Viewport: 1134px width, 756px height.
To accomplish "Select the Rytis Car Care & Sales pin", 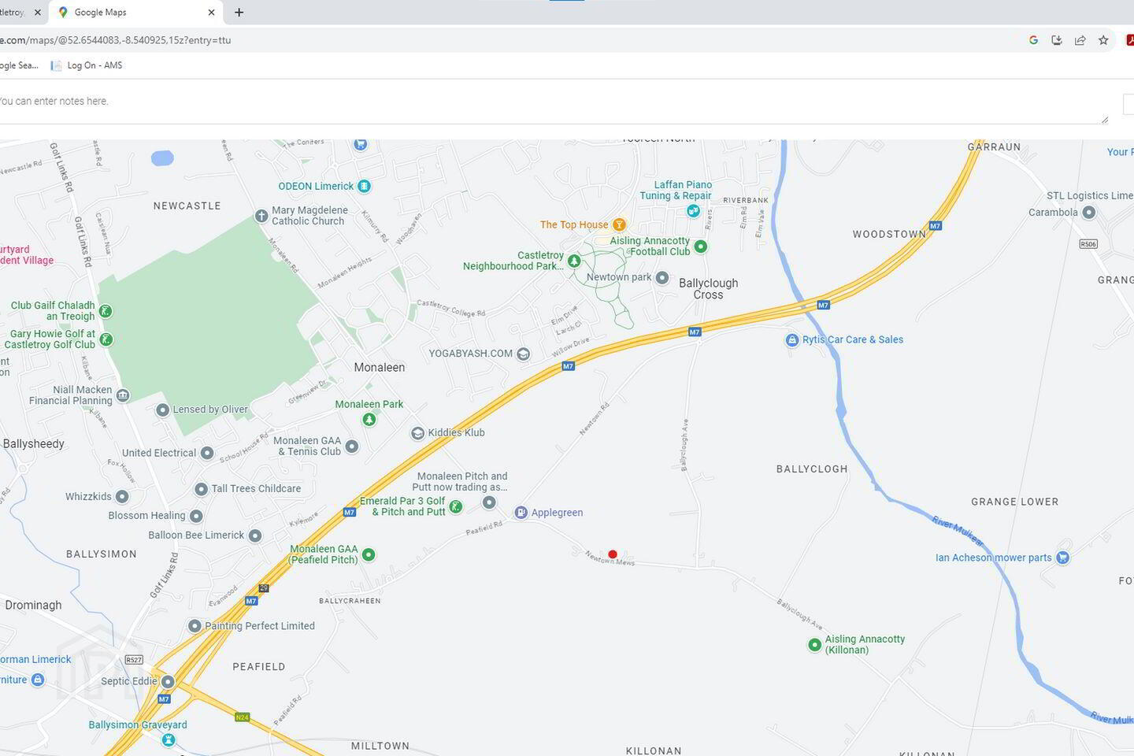I will tap(792, 340).
